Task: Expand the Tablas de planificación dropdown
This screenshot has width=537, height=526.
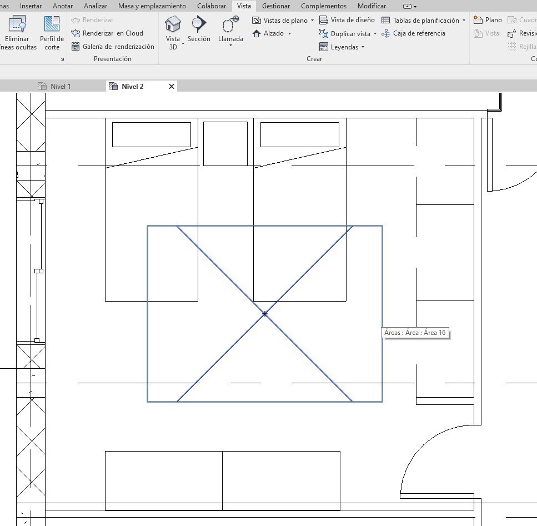Action: point(464,21)
